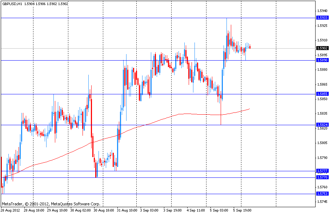Click the 1.5933 resistance level price tag

322,18
